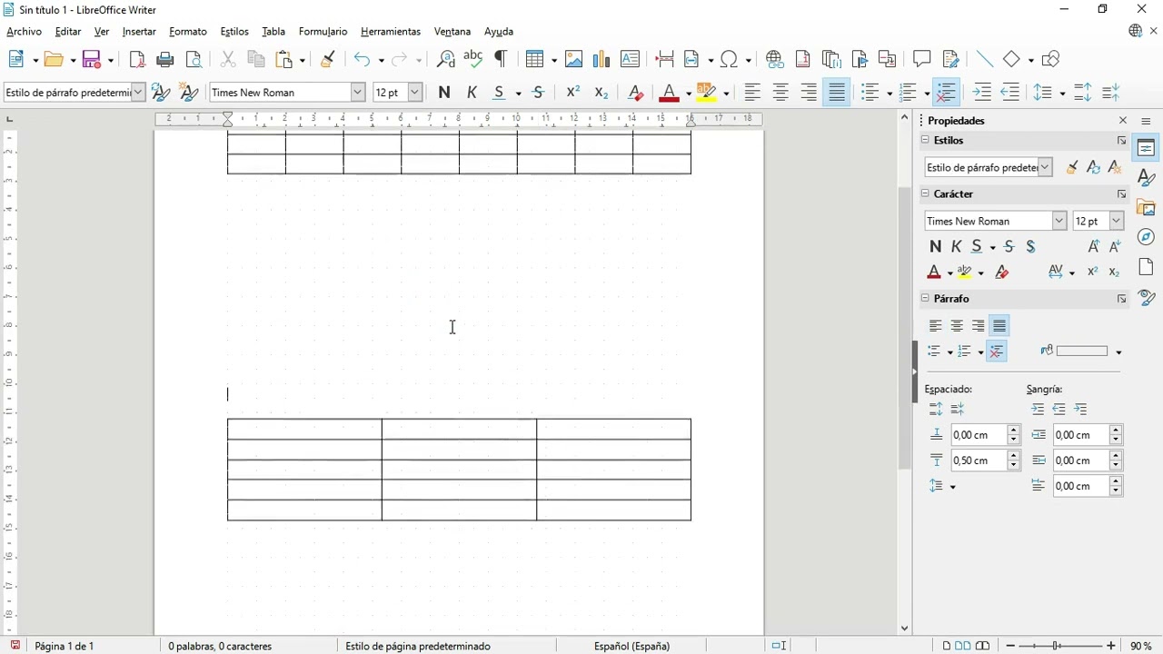Close the Propiedades sidebar deck
Viewport: 1163px width, 654px height.
pyautogui.click(x=1123, y=121)
